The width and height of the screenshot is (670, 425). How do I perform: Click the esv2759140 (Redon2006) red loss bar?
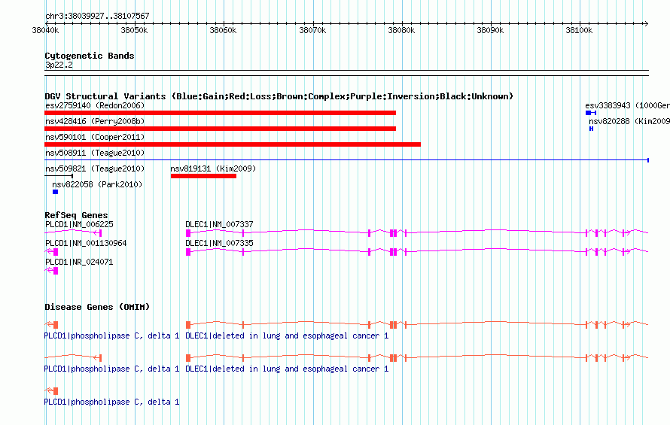point(220,113)
